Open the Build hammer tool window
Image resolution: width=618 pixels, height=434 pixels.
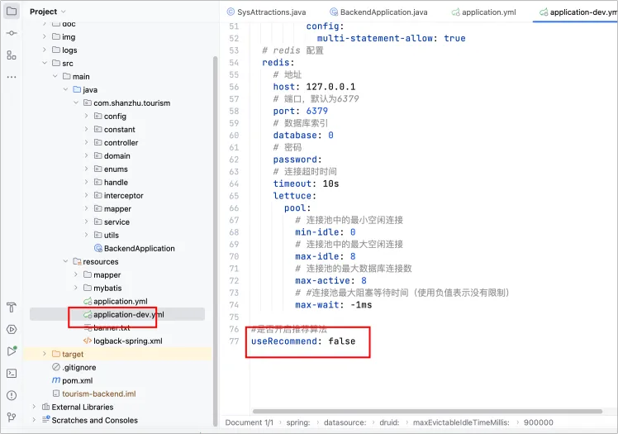(x=11, y=308)
